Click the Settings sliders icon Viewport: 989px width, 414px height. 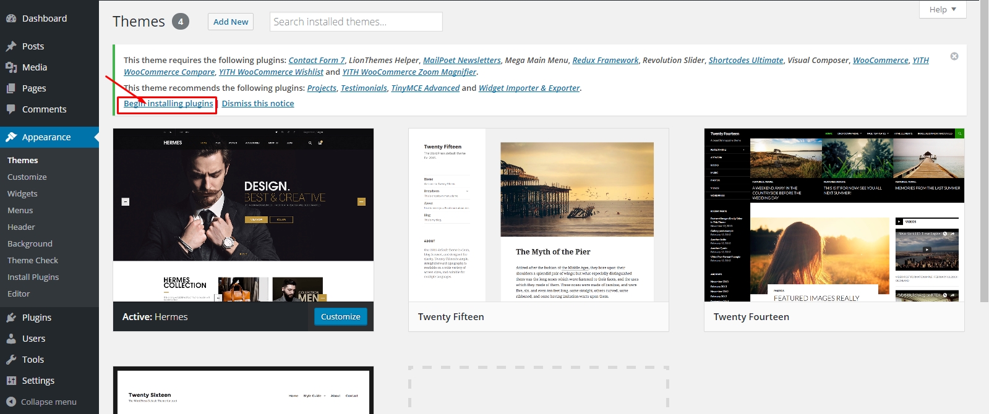coord(11,381)
